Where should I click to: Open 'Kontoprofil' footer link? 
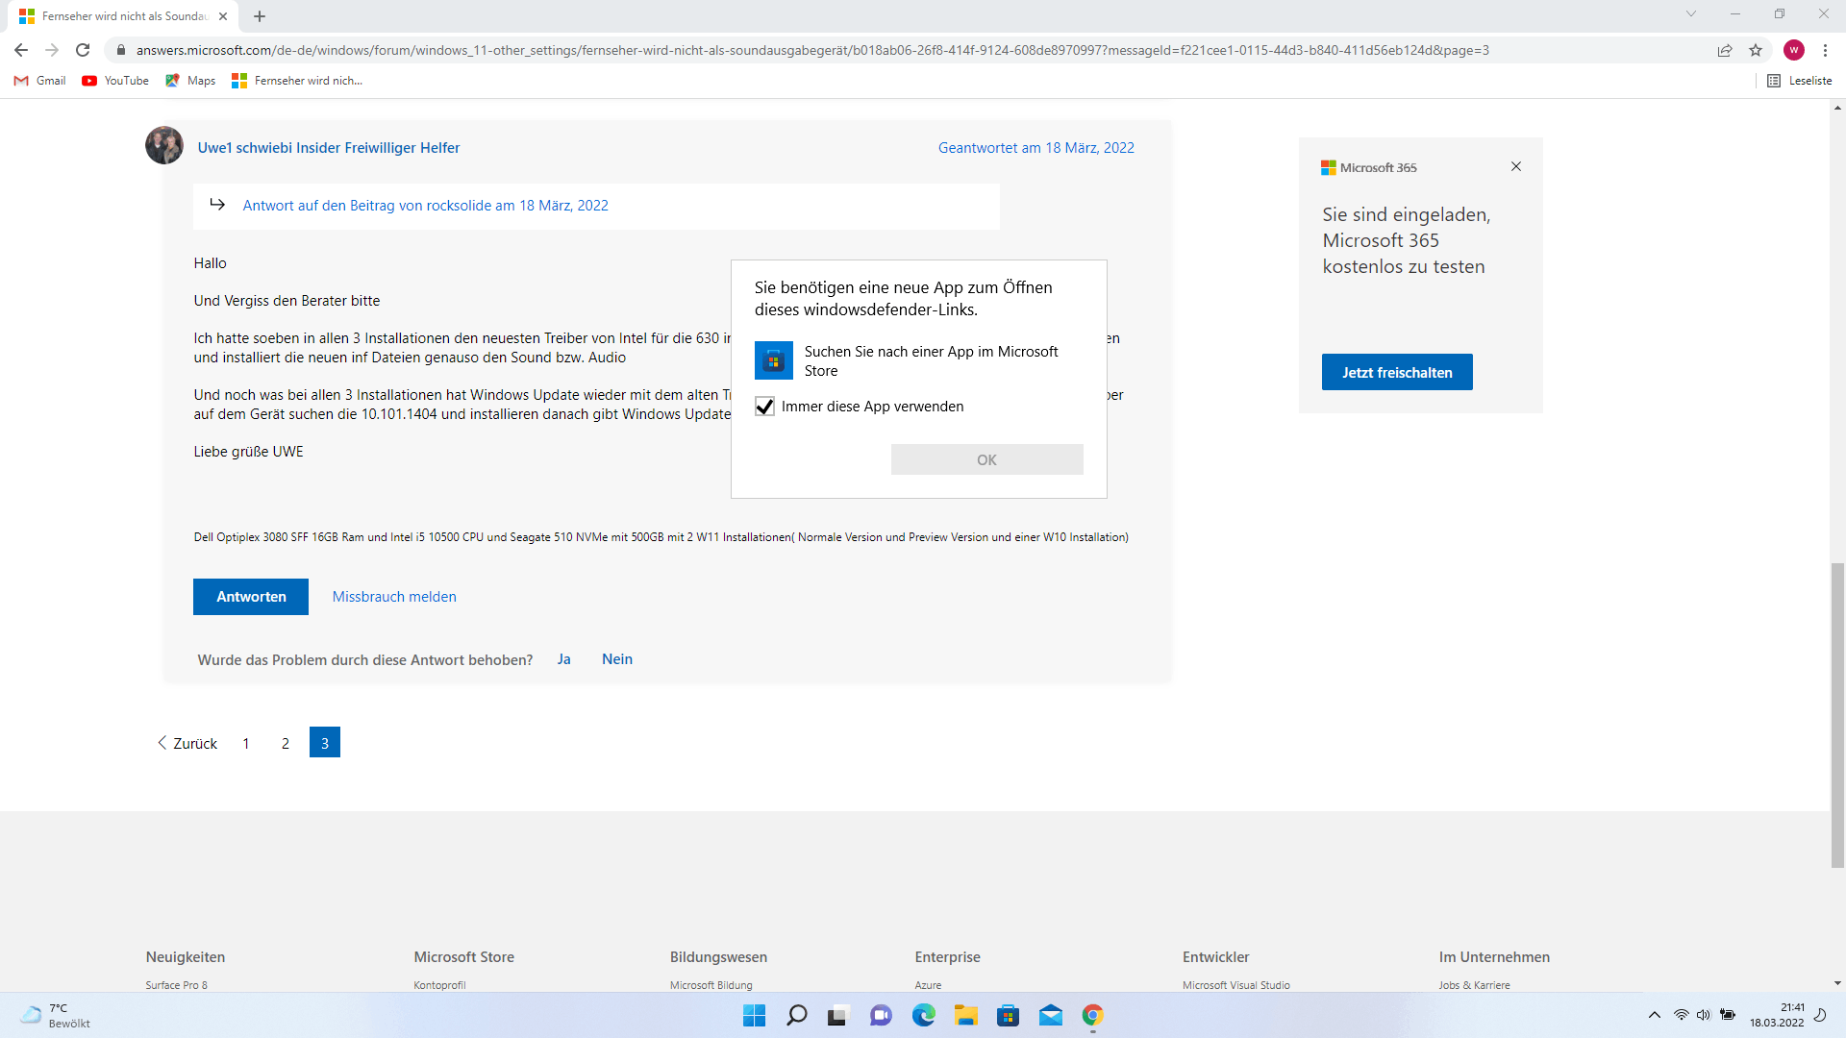pyautogui.click(x=439, y=985)
